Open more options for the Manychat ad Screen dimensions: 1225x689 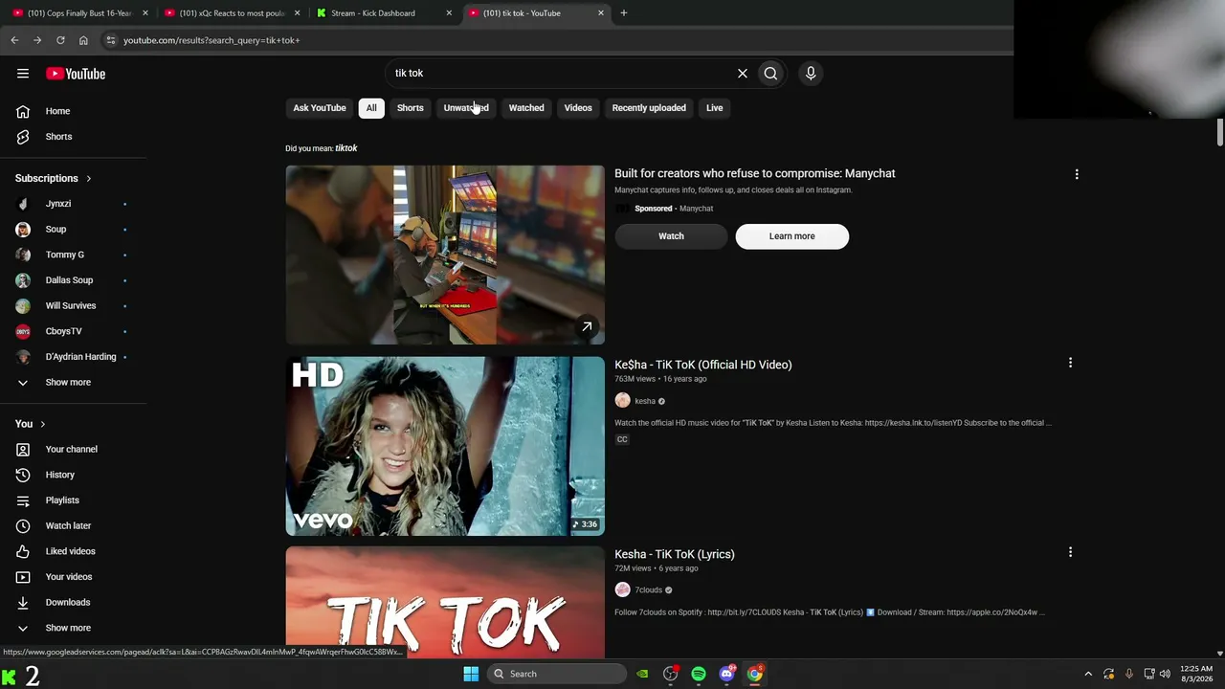click(x=1077, y=174)
